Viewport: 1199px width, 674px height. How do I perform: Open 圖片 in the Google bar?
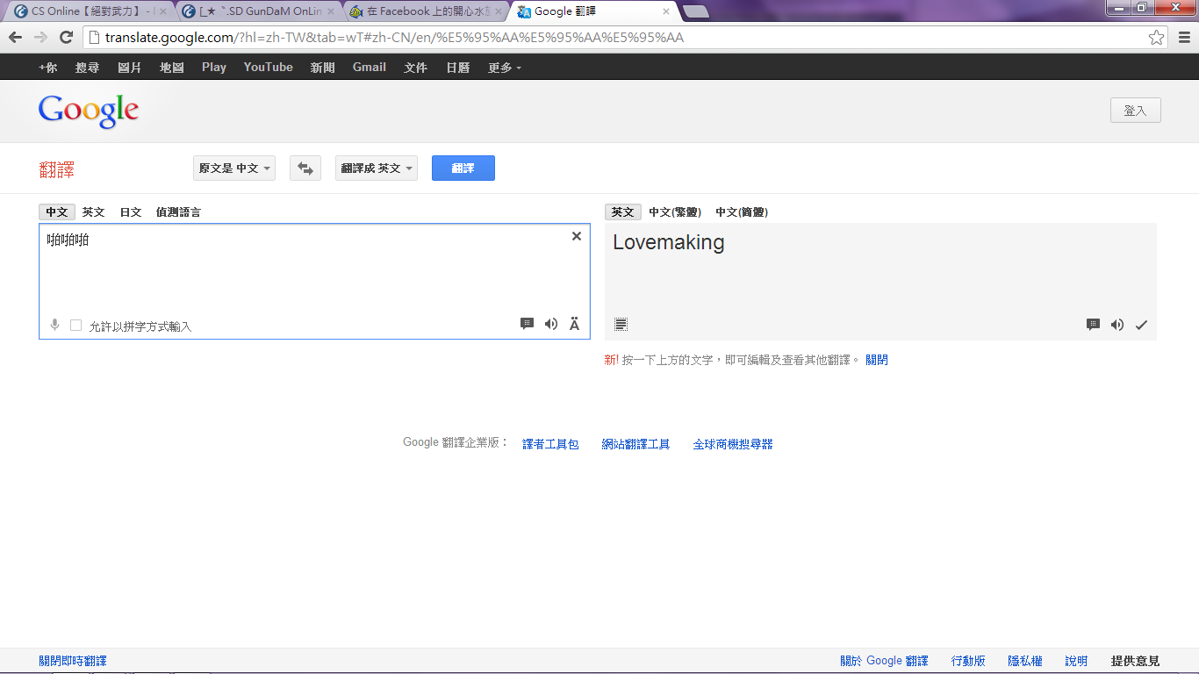[x=130, y=68]
